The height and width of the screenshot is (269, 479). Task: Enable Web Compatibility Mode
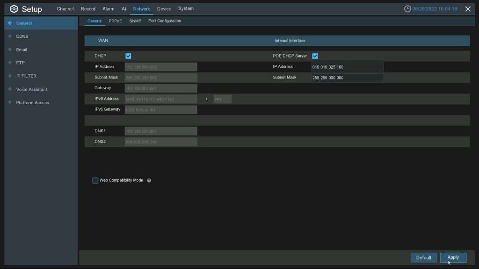[x=95, y=180]
